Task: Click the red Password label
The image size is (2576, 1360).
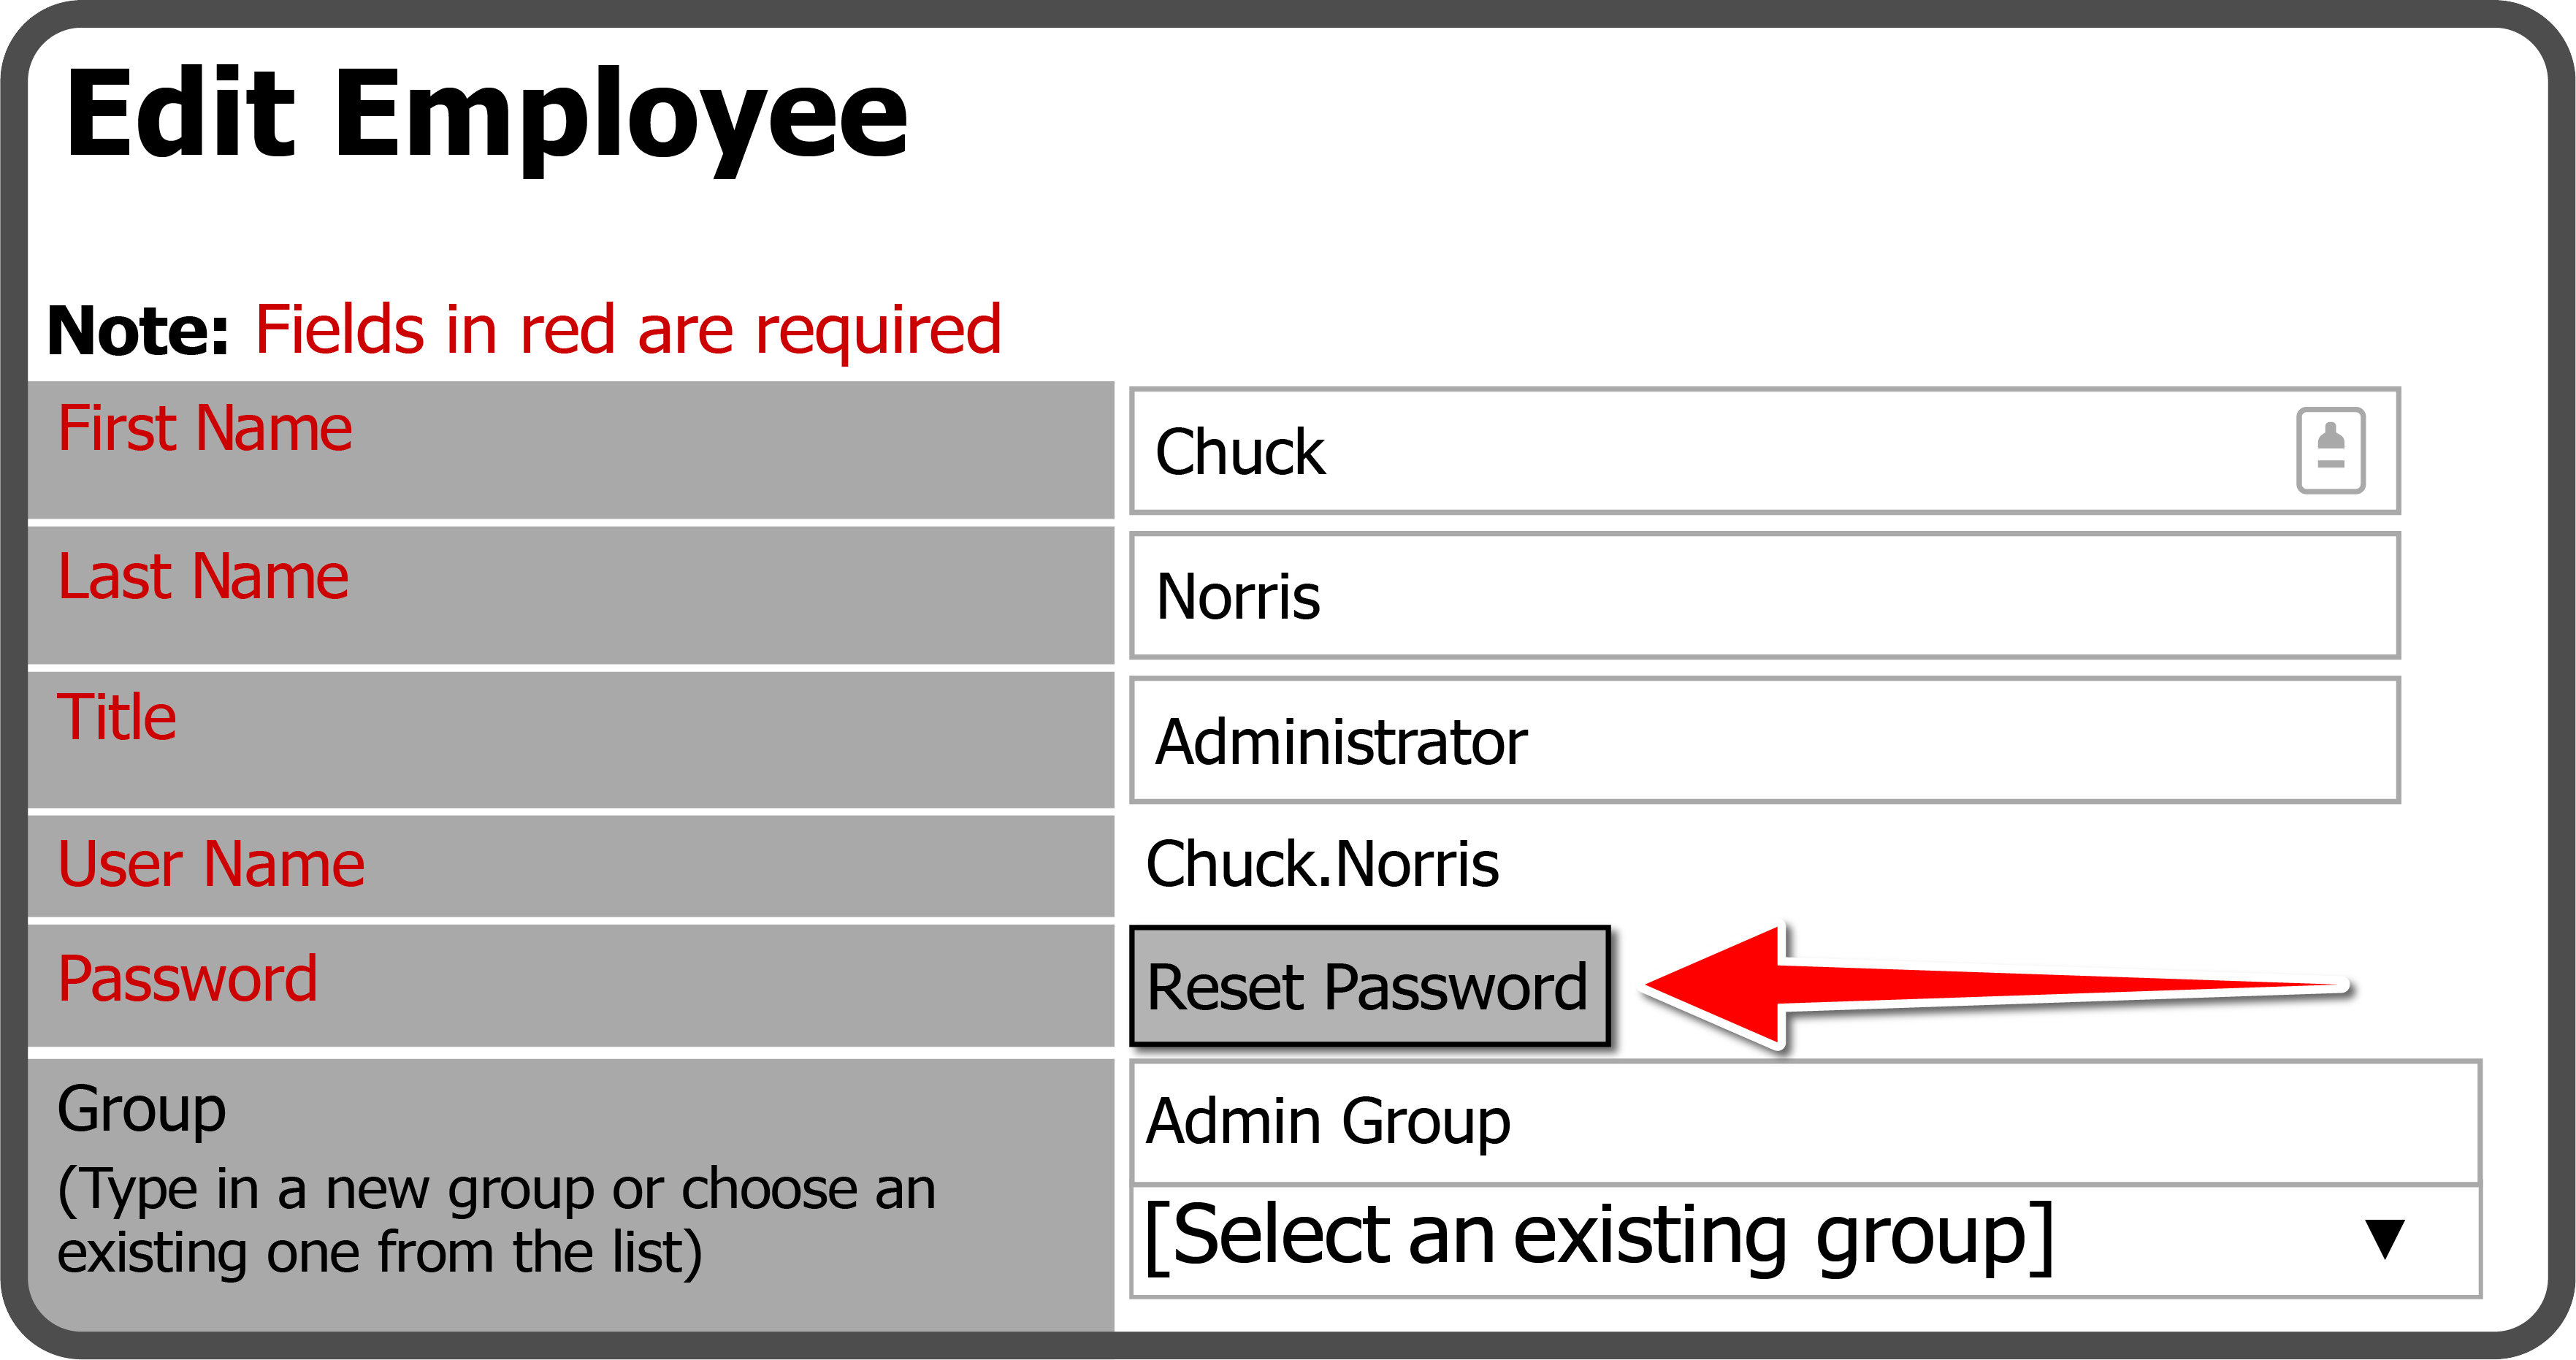Action: [188, 978]
